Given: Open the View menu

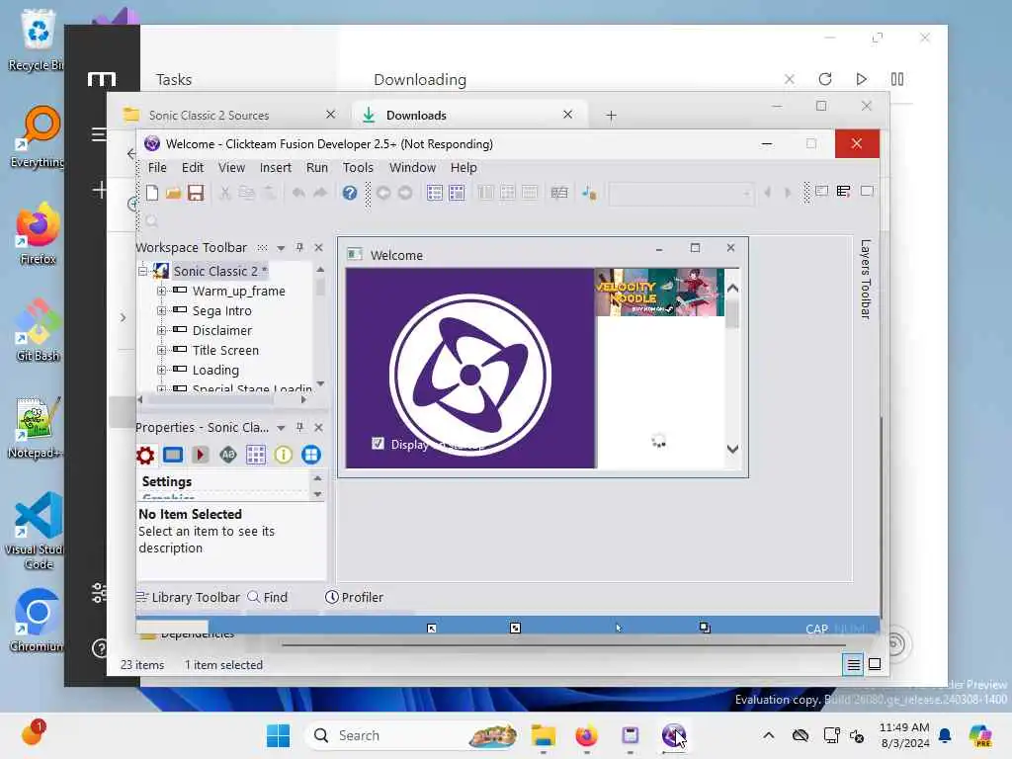Looking at the screenshot, I should pos(231,167).
